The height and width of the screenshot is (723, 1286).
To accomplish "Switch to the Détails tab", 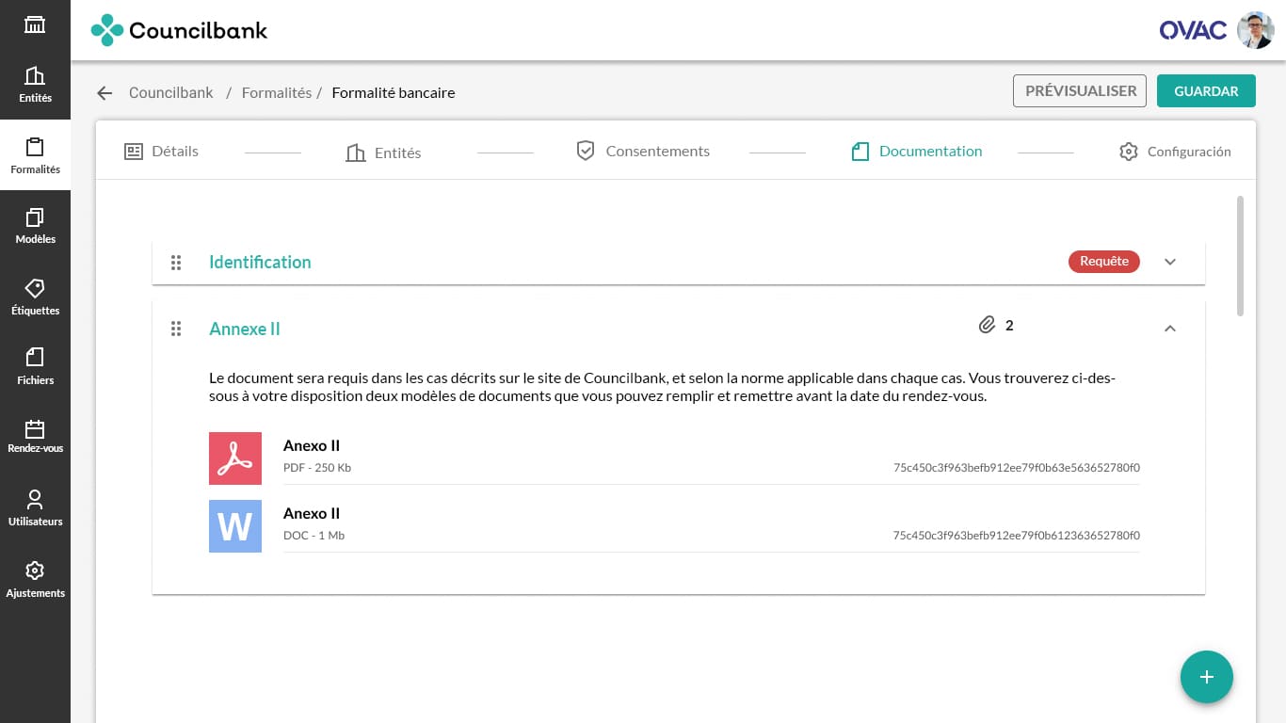I will click(162, 152).
